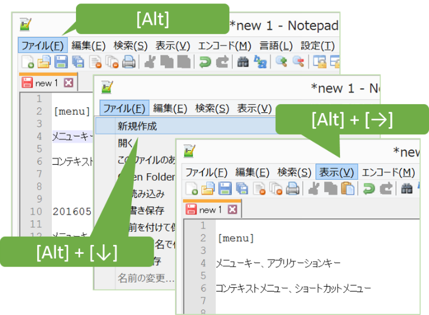The width and height of the screenshot is (429, 315).
Task: Click the Redo arrow in the front window toolbar
Action: pyautogui.click(x=386, y=188)
